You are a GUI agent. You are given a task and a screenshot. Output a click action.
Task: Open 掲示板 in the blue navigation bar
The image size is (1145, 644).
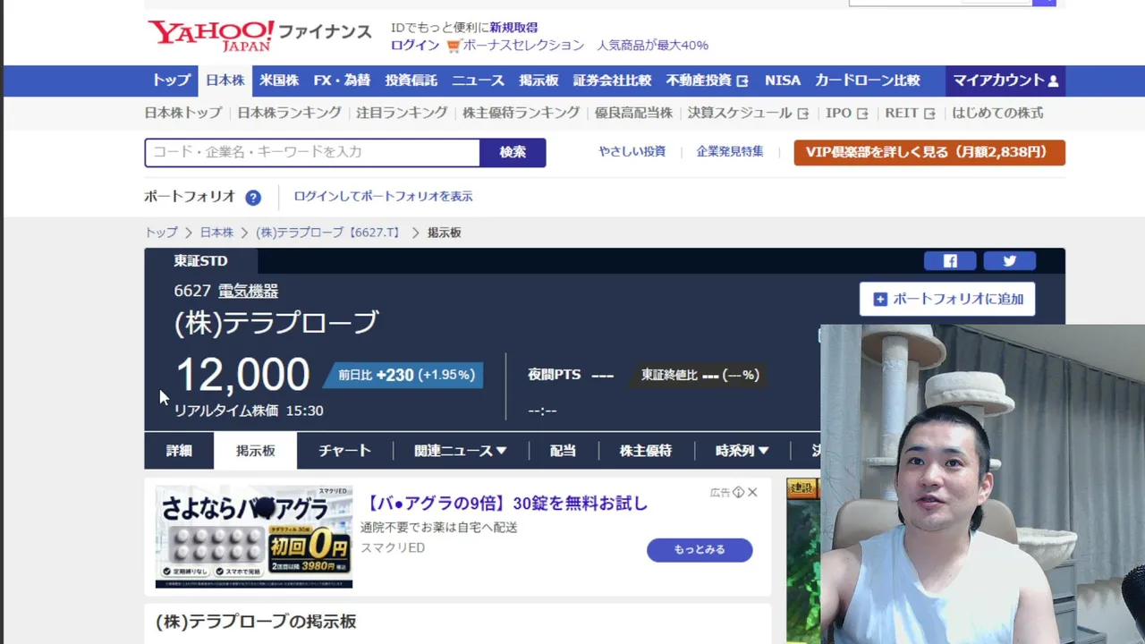pos(539,80)
